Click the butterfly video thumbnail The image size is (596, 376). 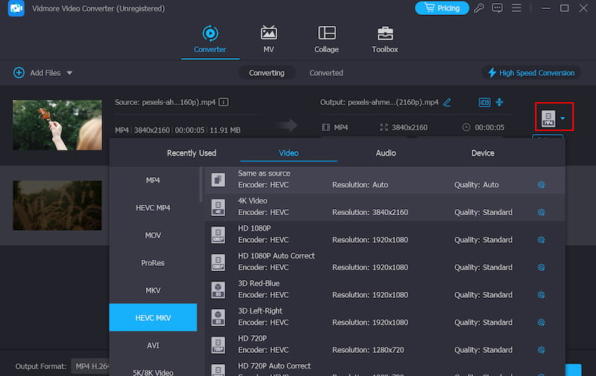pyautogui.click(x=57, y=124)
